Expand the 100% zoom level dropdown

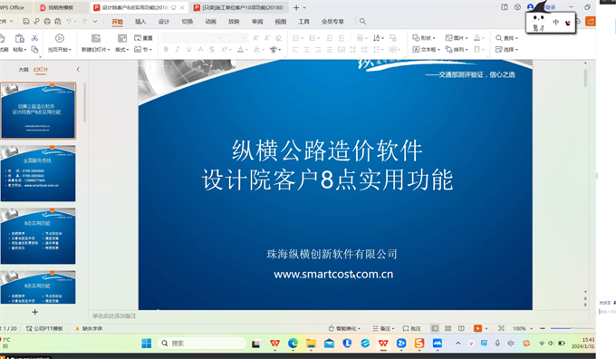pos(523,328)
